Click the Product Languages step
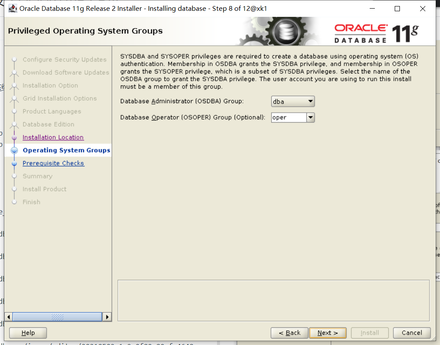The image size is (440, 345). coord(52,111)
